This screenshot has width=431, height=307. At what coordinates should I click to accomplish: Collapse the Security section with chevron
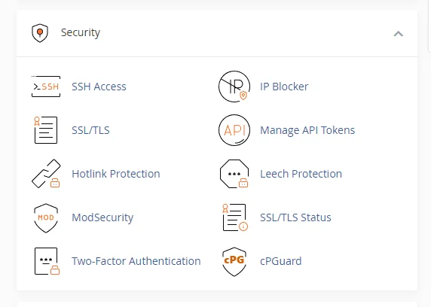tap(399, 34)
